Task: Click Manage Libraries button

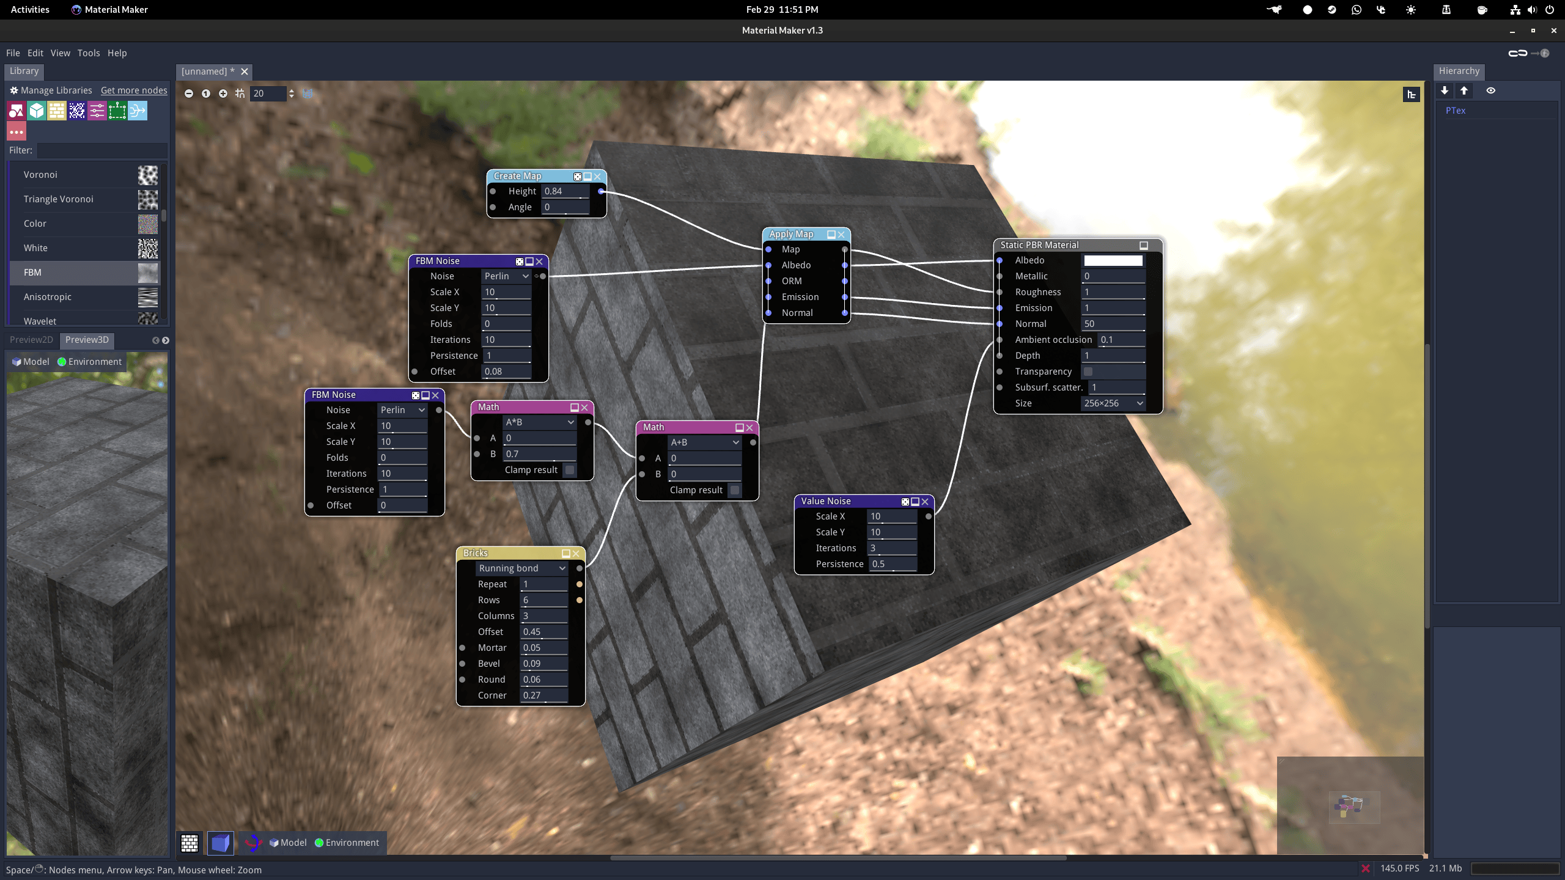Action: coord(50,90)
